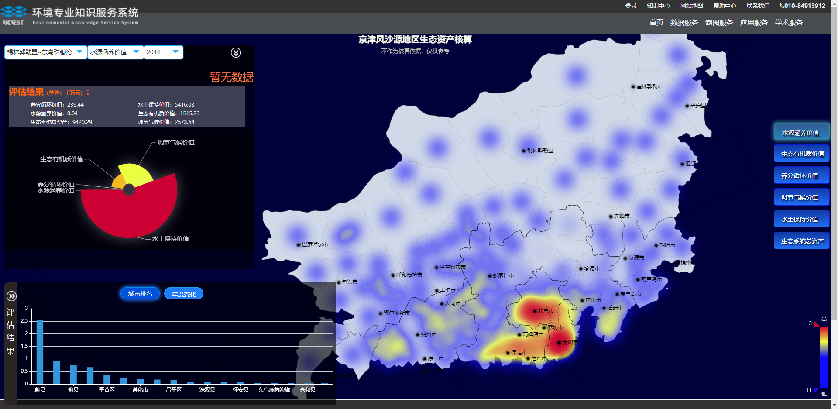Click the 登录 link
The width and height of the screenshot is (838, 409).
point(631,6)
